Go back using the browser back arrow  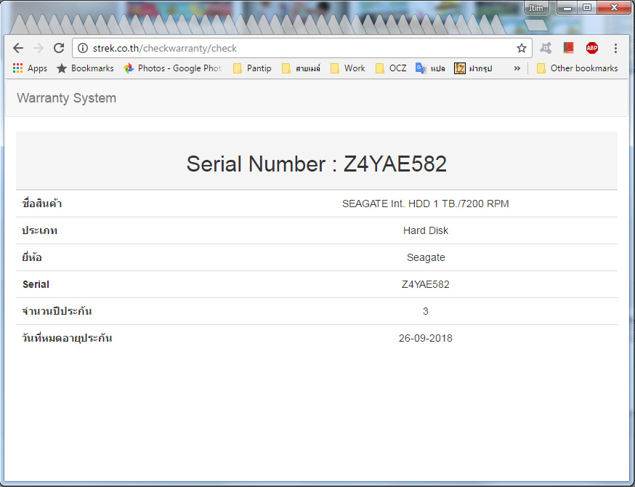coord(18,48)
